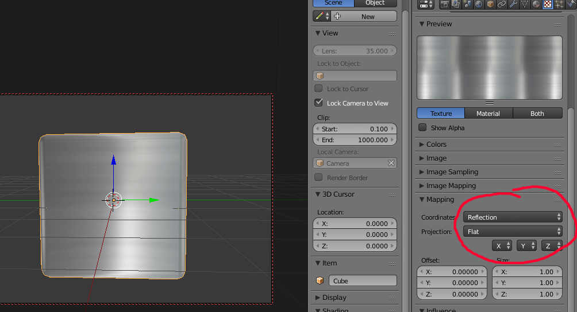
Task: Open the World properties globe tab
Action: click(x=479, y=4)
